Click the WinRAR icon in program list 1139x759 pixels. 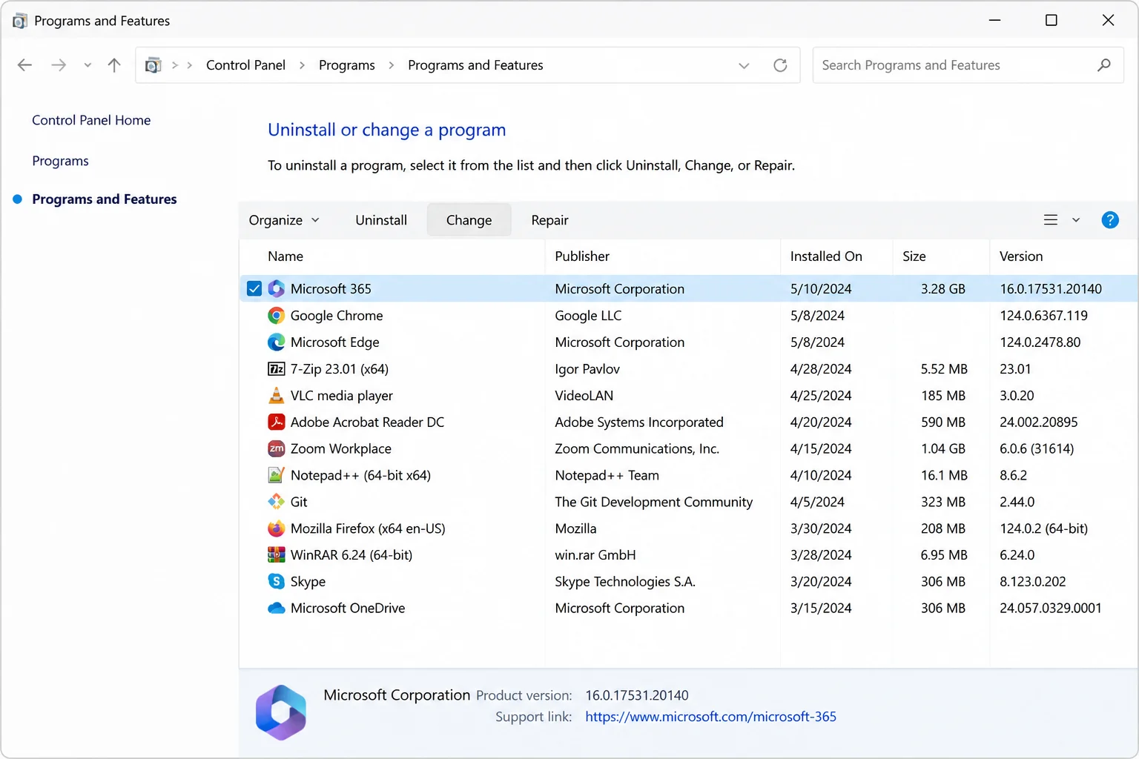pos(277,554)
